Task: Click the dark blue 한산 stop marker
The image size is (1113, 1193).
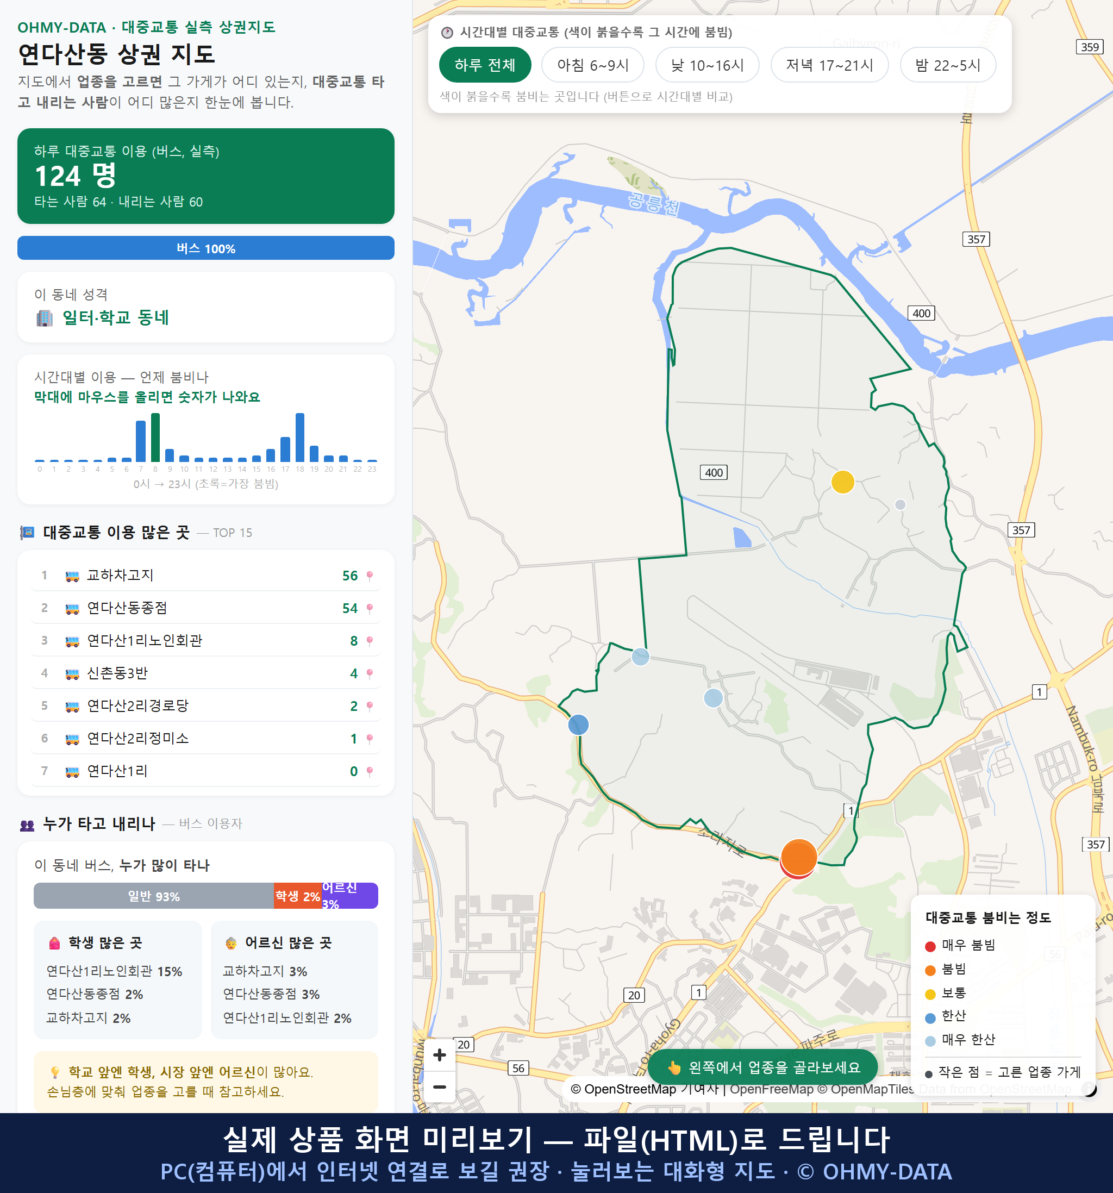Action: tap(578, 724)
